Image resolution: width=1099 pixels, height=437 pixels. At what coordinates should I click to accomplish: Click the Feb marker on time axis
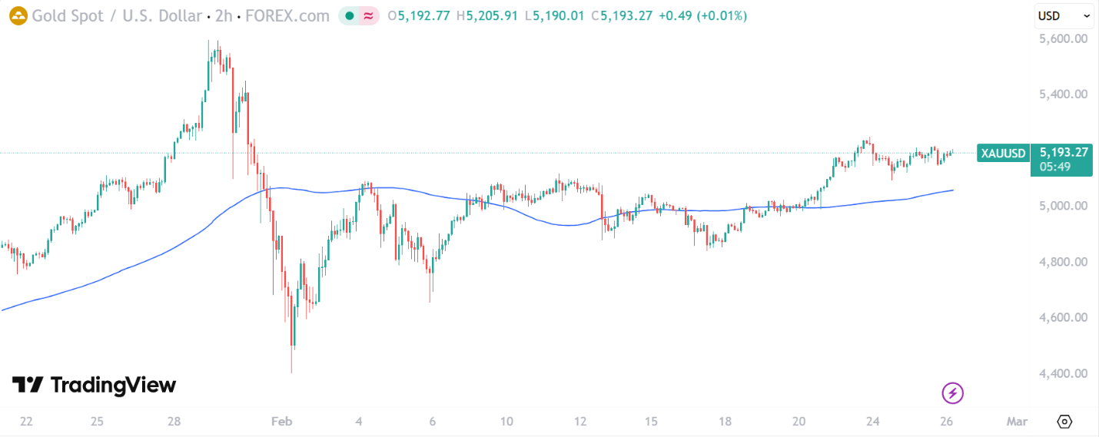coord(282,422)
